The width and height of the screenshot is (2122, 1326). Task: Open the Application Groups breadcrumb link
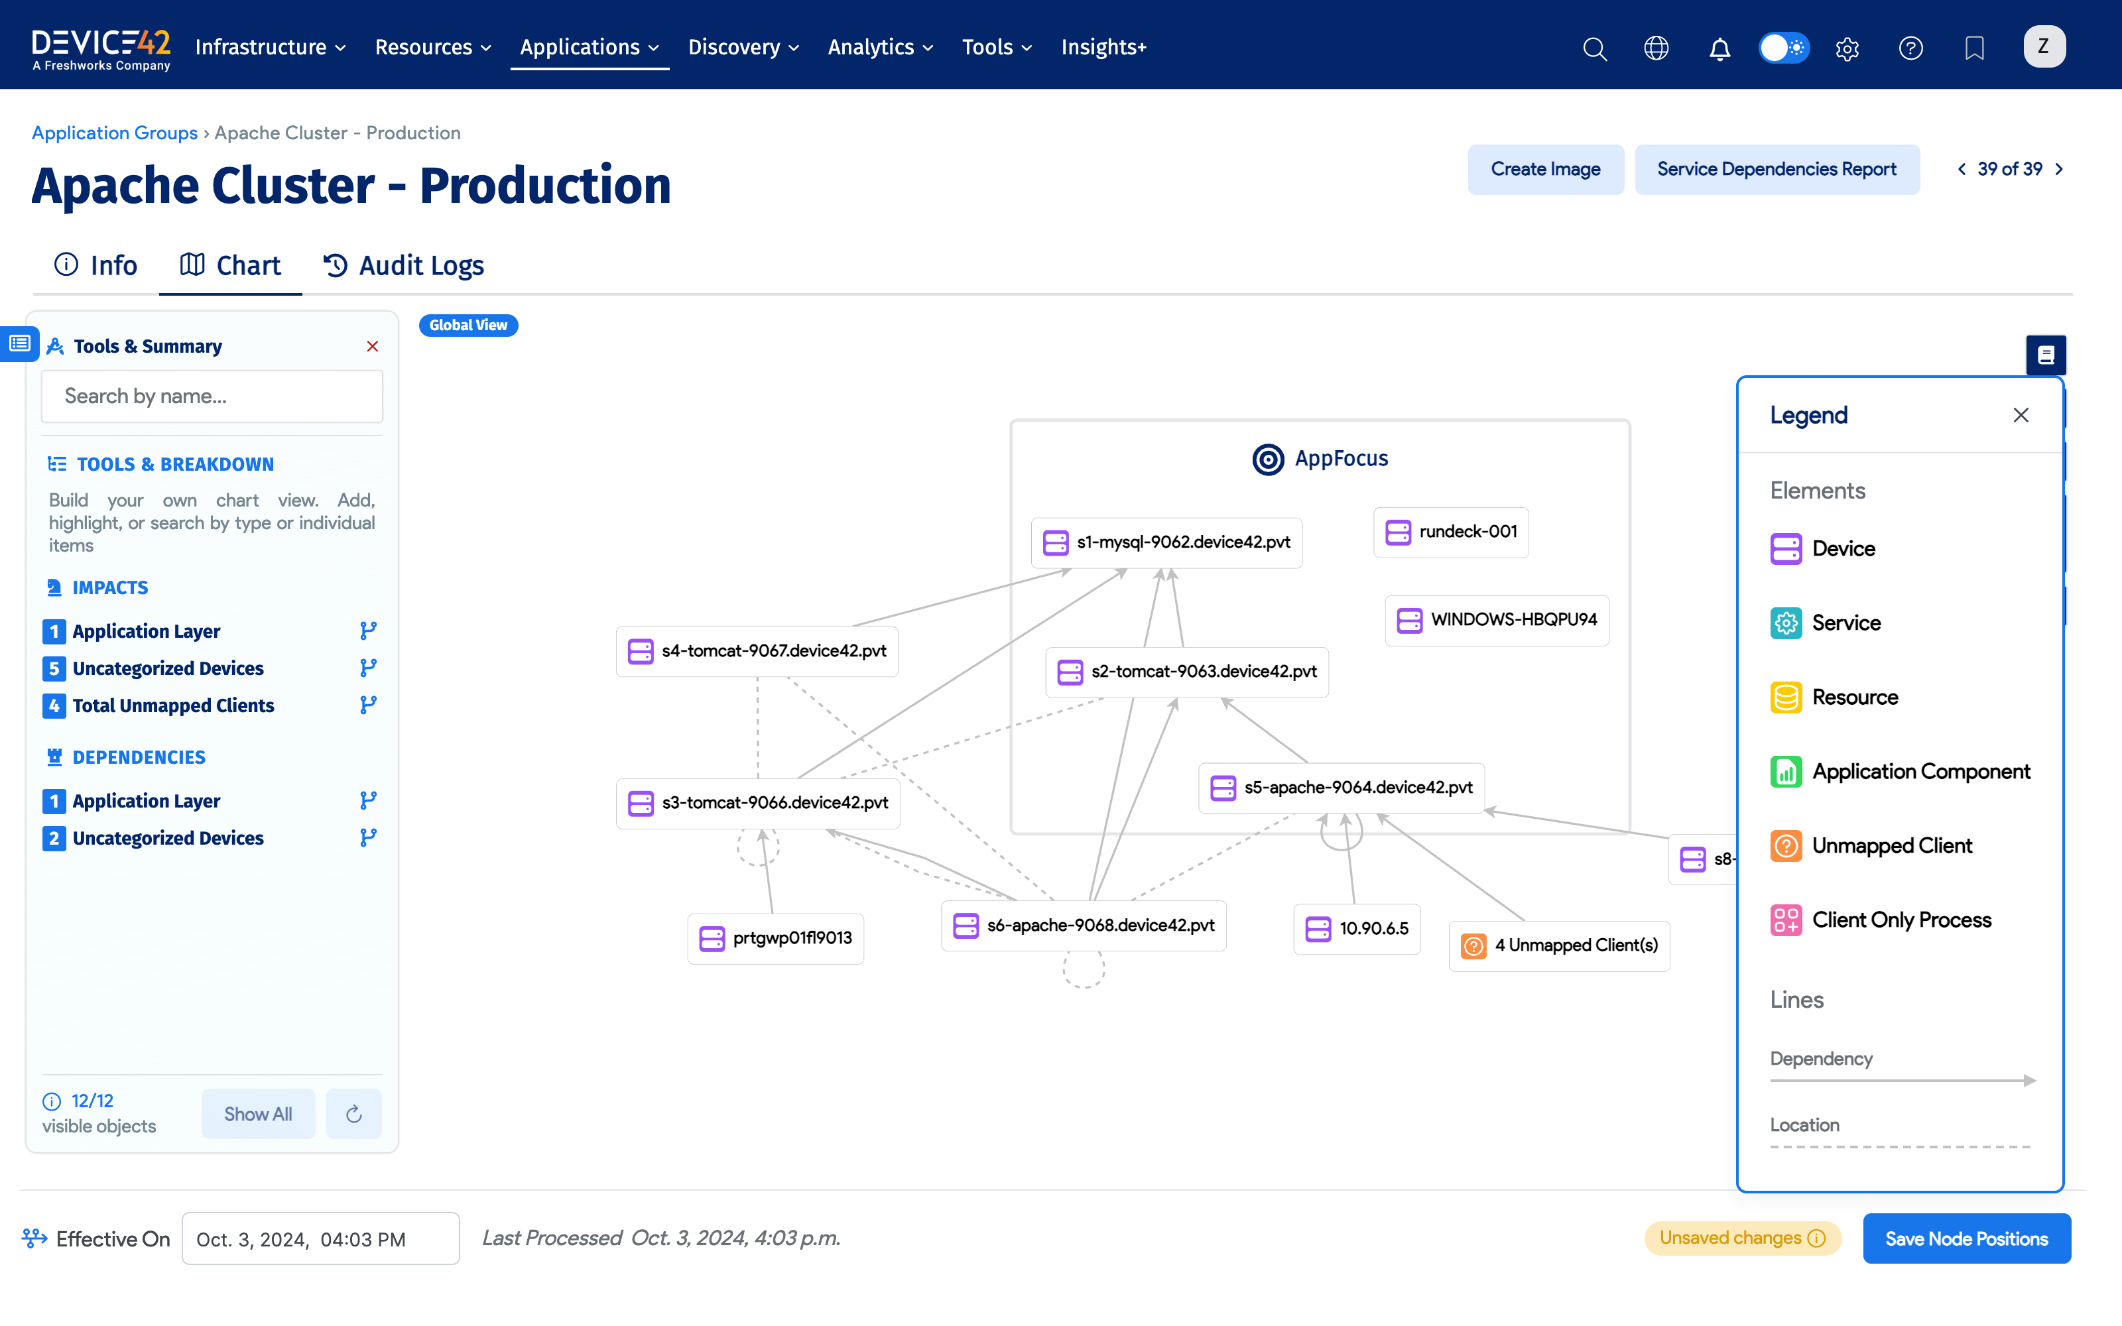(x=115, y=133)
